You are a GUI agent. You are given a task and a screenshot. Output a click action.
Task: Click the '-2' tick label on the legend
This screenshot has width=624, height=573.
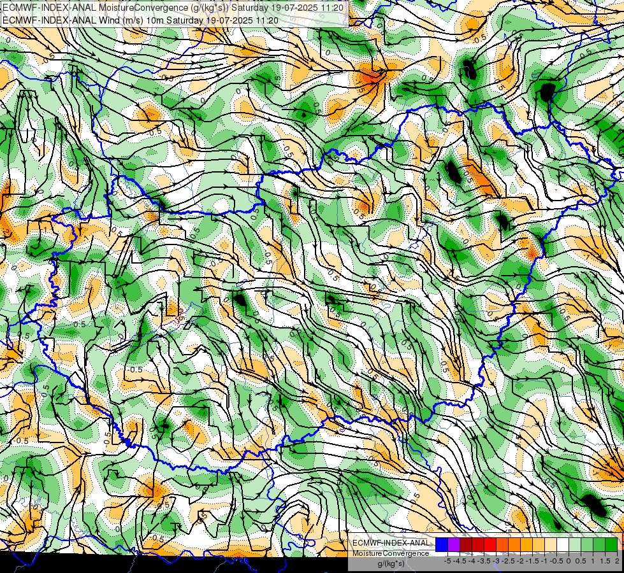[520, 561]
